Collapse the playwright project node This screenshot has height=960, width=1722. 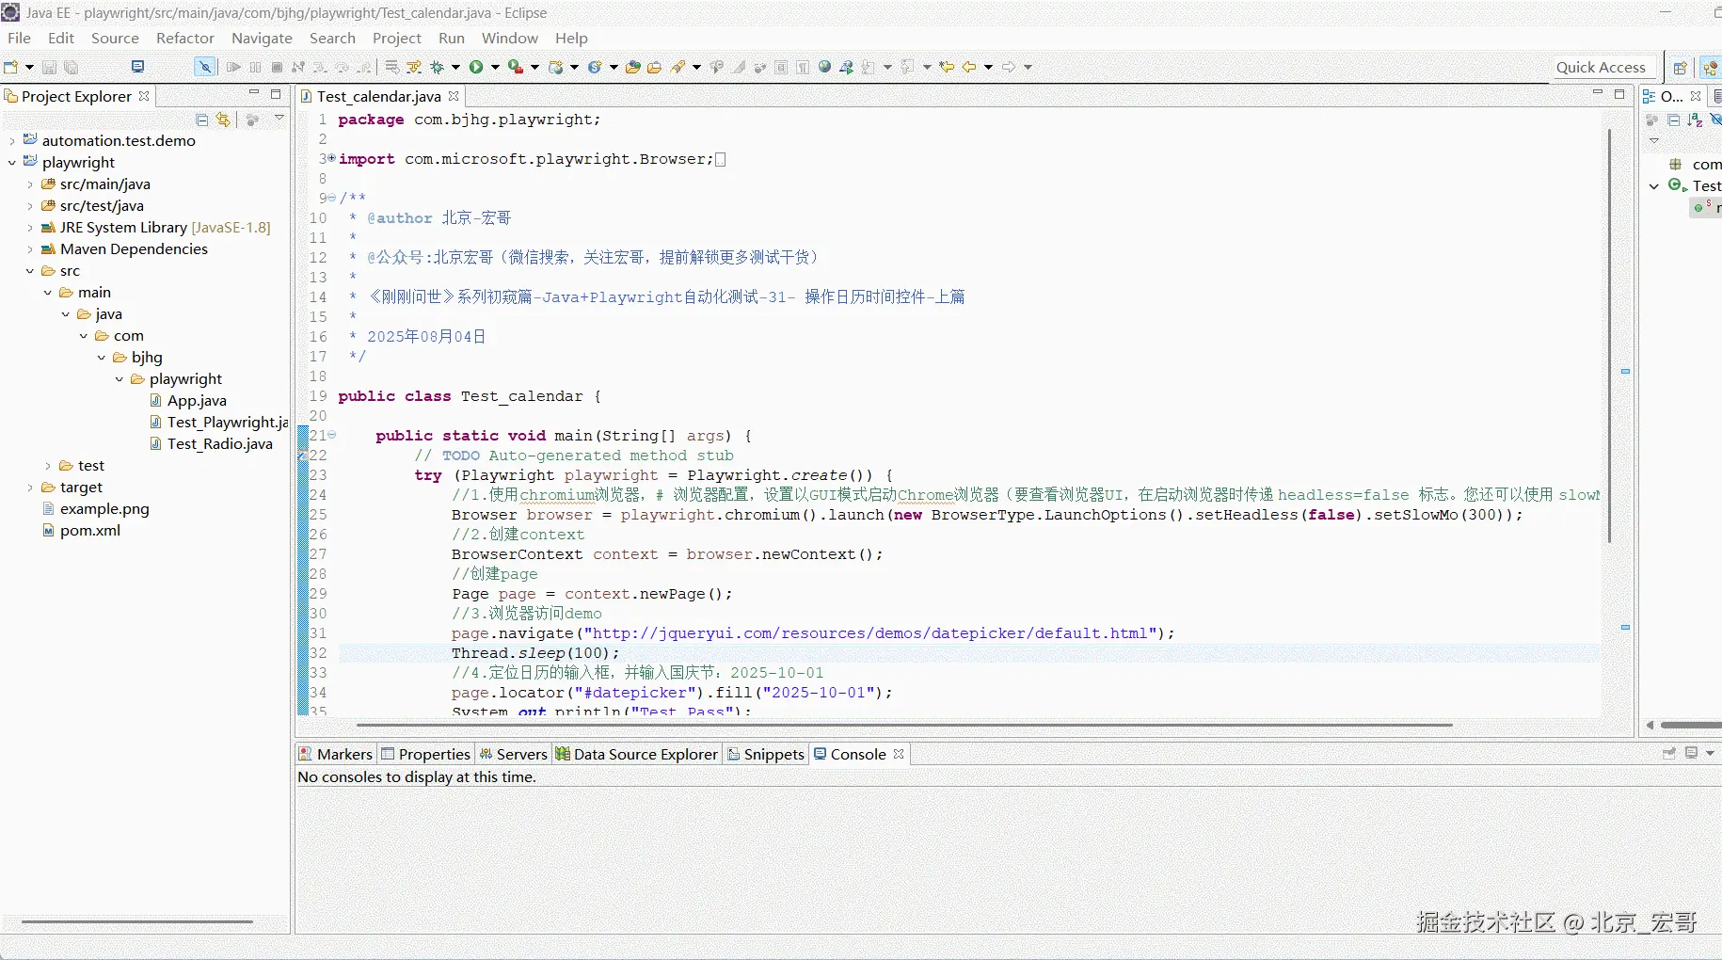pos(12,162)
